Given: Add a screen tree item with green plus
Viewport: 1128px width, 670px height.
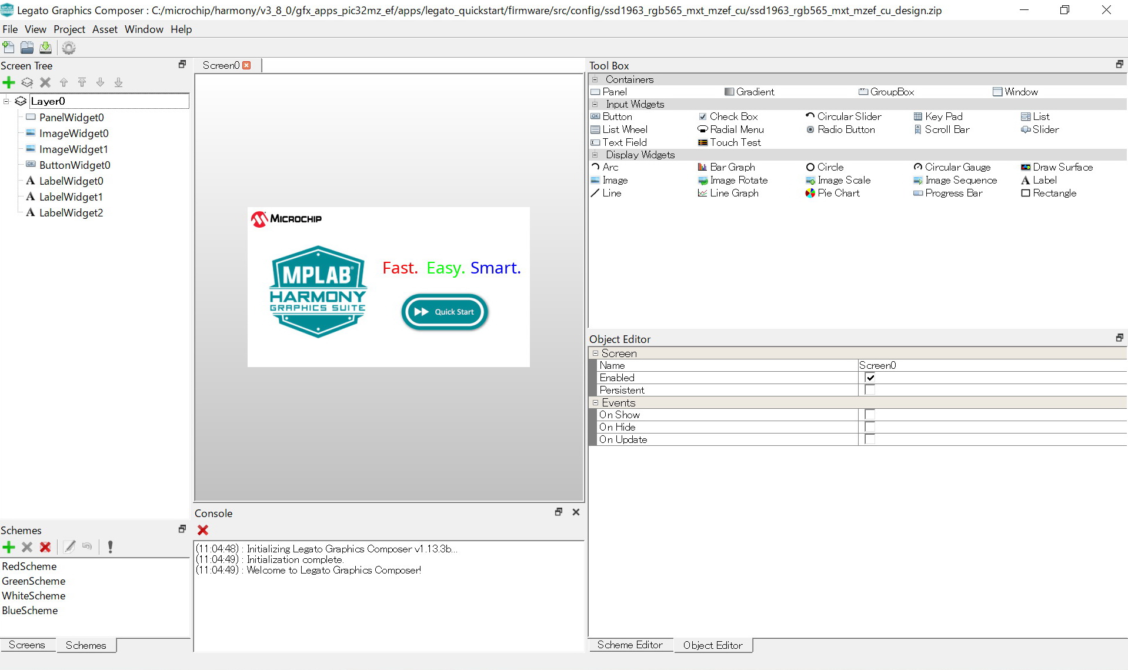Looking at the screenshot, I should point(9,82).
